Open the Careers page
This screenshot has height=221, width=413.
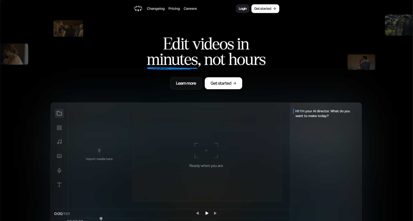click(x=190, y=8)
